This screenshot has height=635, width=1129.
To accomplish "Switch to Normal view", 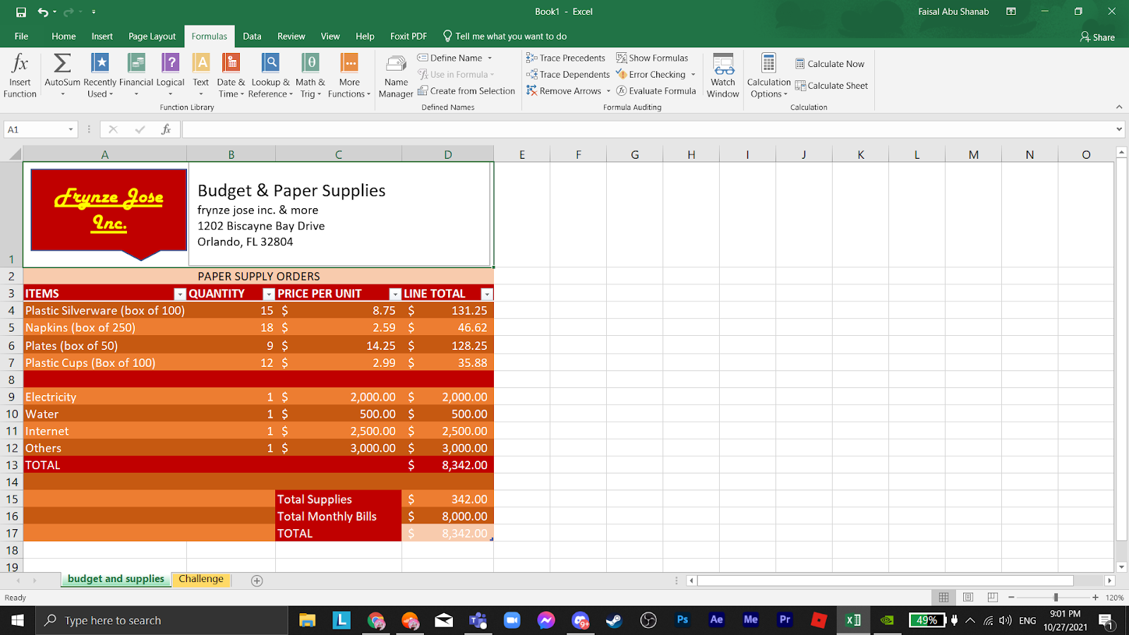I will pos(943,597).
